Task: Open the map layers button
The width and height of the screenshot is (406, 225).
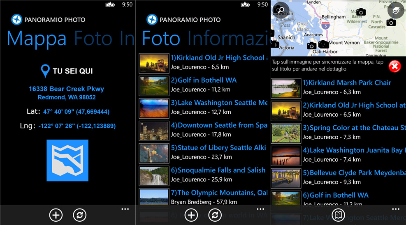Action: [x=395, y=11]
